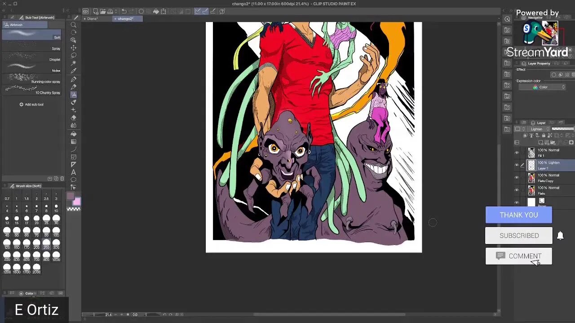575x323 pixels.
Task: Toggle the Snap to special ruler button
Action: [x=205, y=11]
